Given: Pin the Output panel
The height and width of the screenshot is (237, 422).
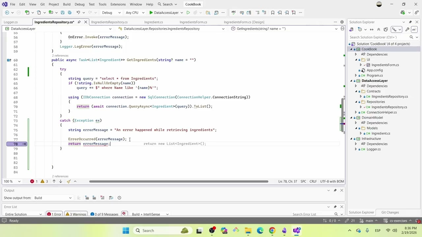Looking at the screenshot, I should click(x=335, y=190).
